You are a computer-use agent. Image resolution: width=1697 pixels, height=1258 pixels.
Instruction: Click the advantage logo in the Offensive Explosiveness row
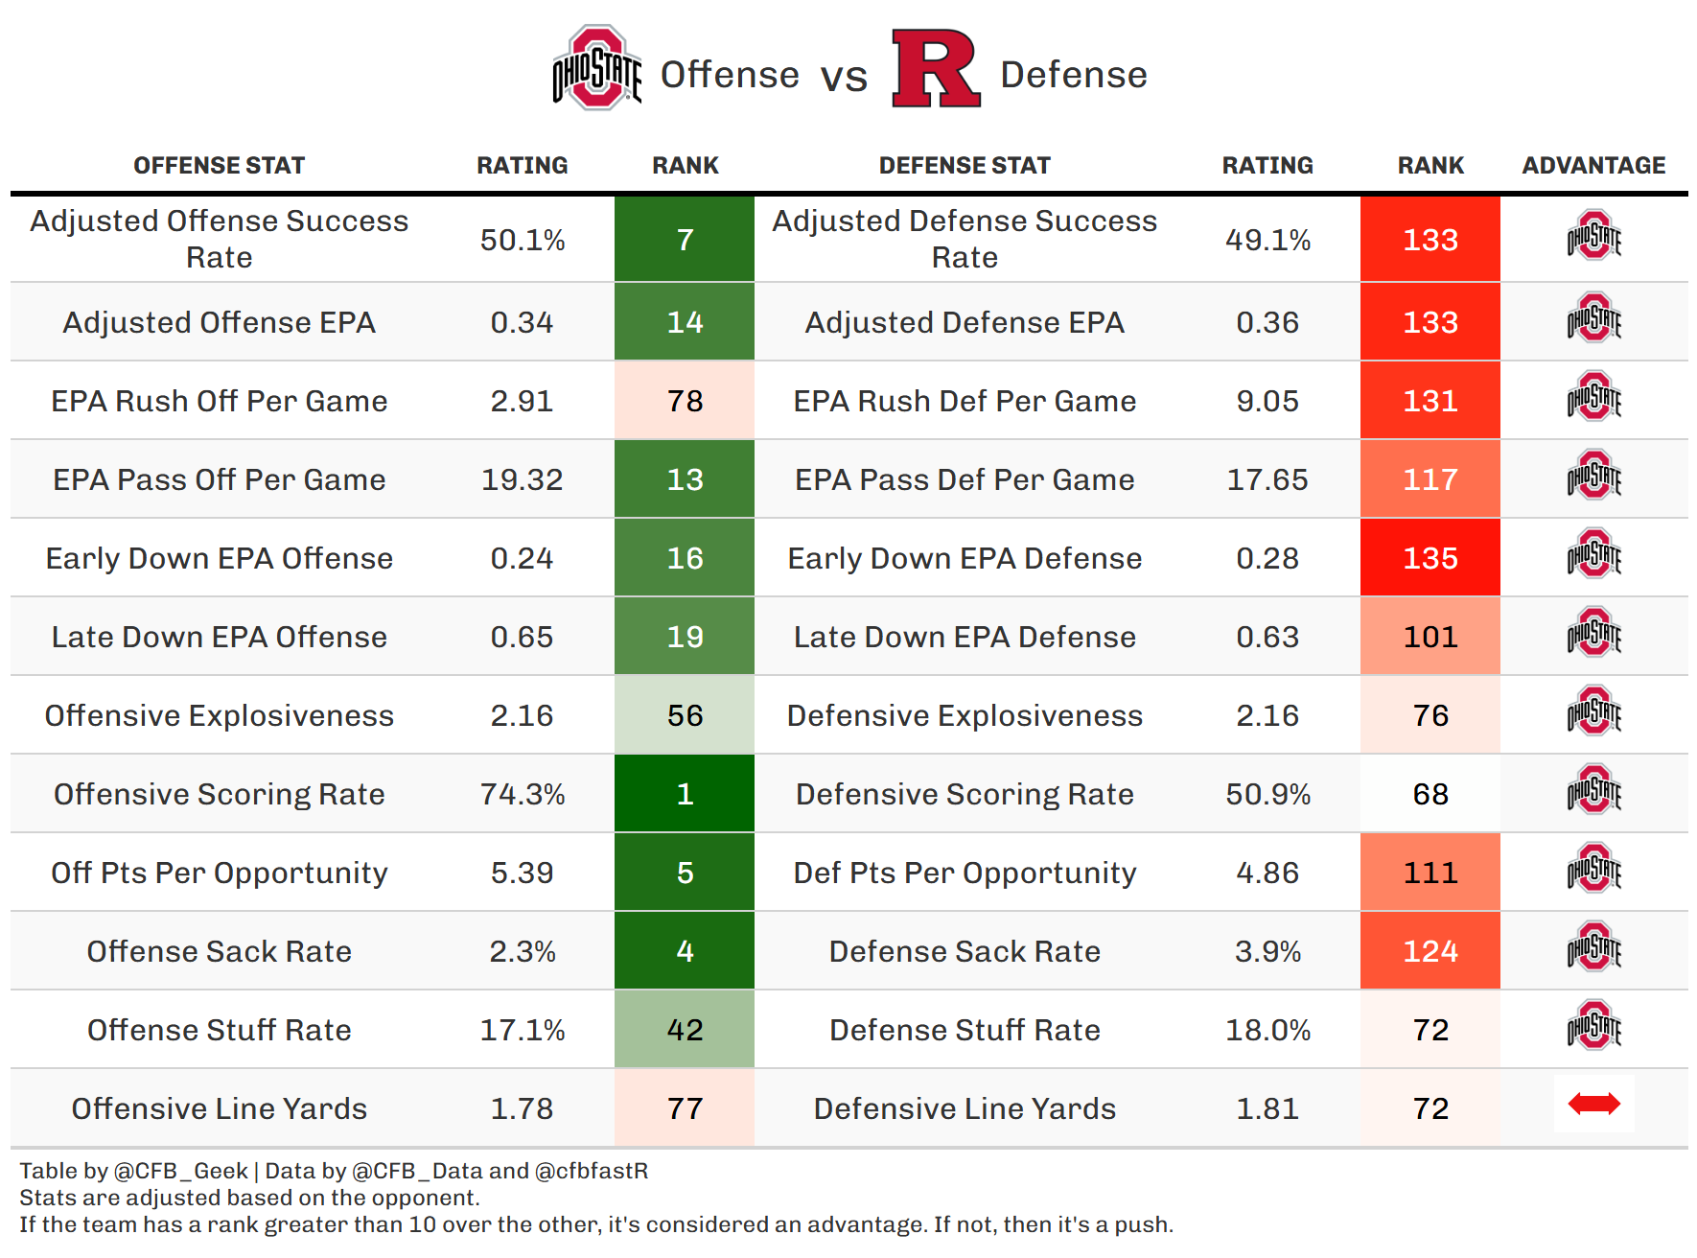point(1593,711)
